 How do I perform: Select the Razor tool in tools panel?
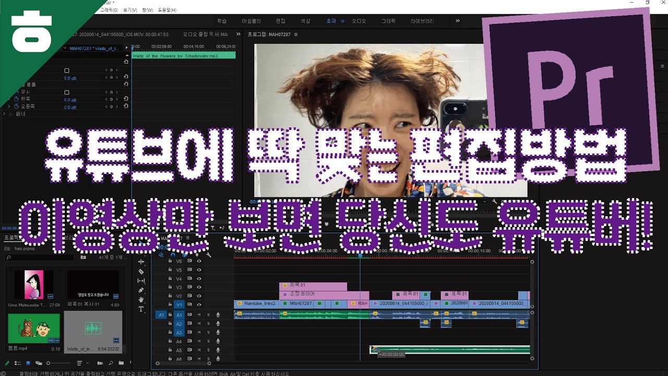141,272
